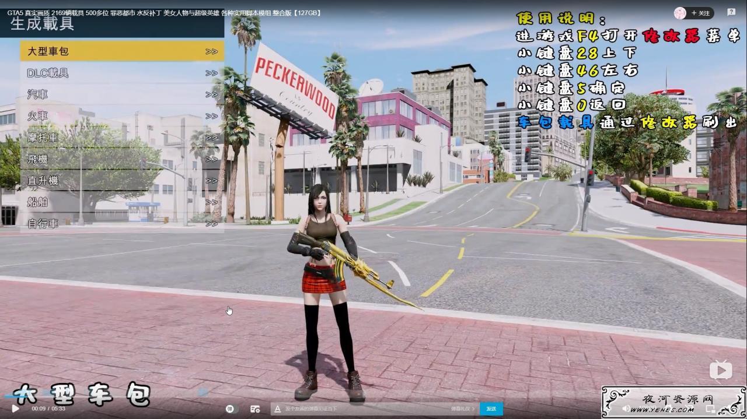
Task: Expand the >> arrow on the 飛機 row
Action: (211, 159)
